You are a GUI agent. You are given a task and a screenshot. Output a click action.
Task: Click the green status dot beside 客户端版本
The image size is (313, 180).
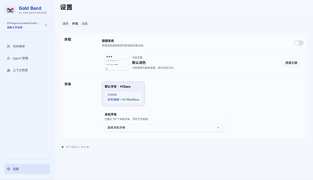pos(63,147)
